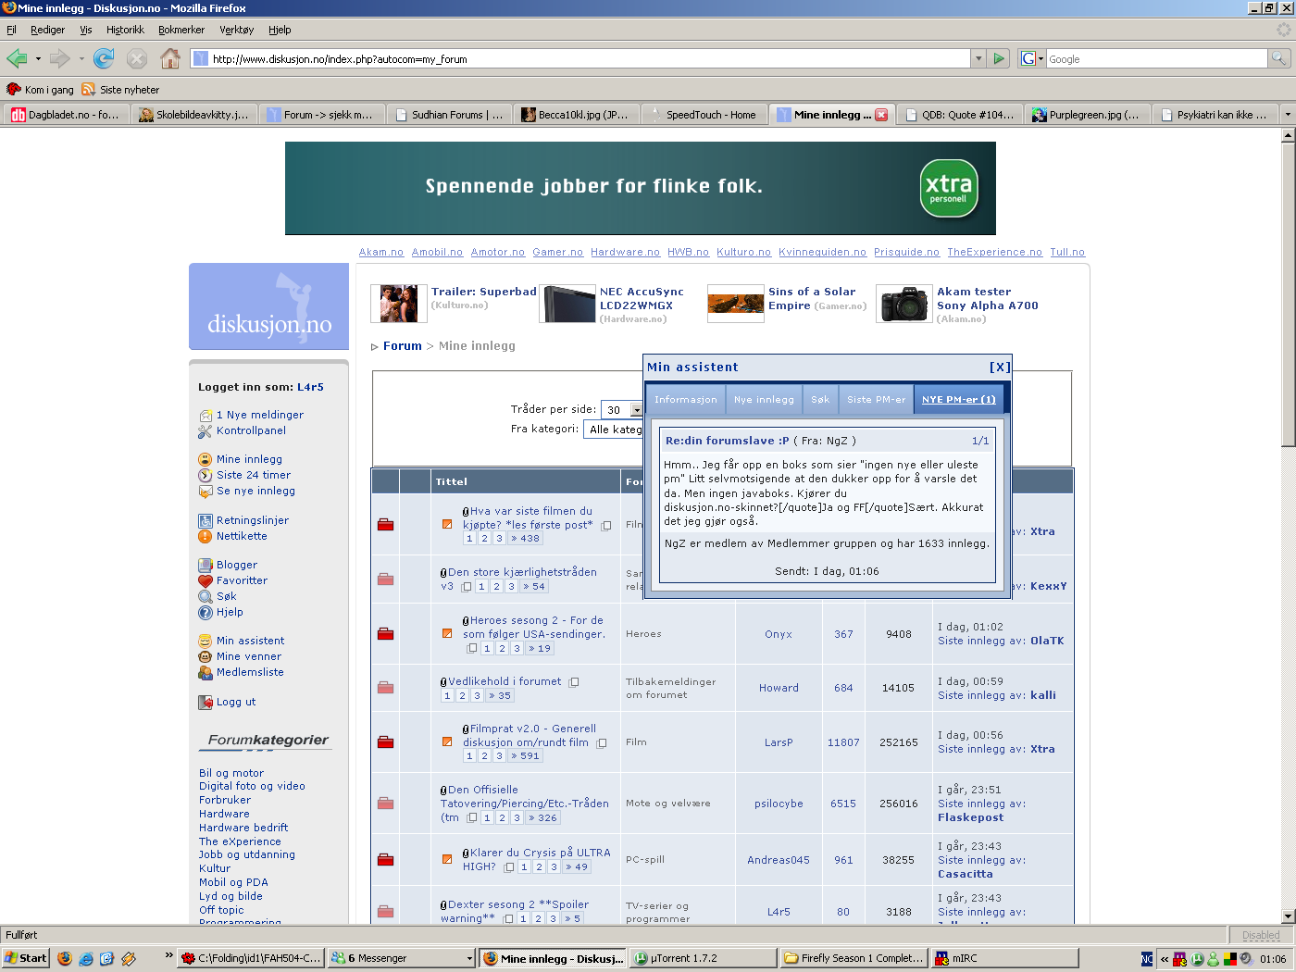Select the Informasjon tab in Min assistent
This screenshot has width=1296, height=972.
click(x=686, y=400)
